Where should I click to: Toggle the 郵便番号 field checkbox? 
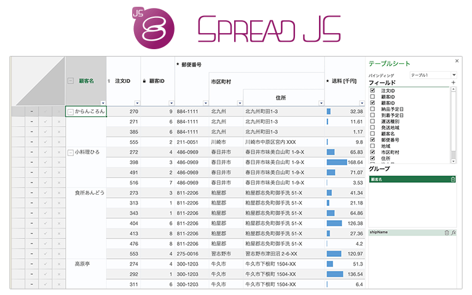(372, 140)
